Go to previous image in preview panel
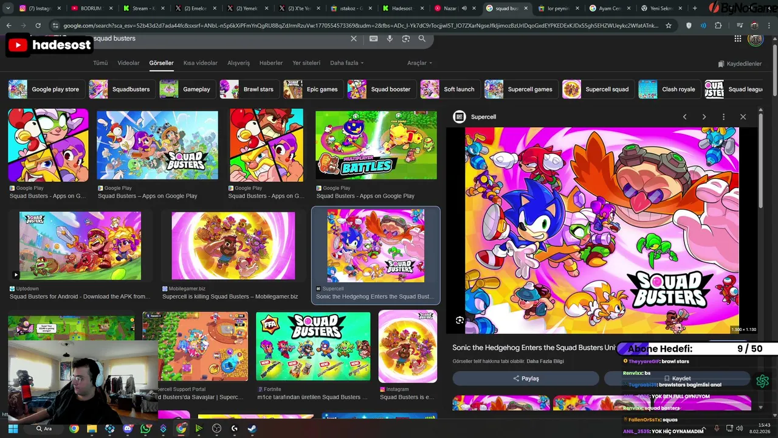The height and width of the screenshot is (438, 778). tap(684, 117)
